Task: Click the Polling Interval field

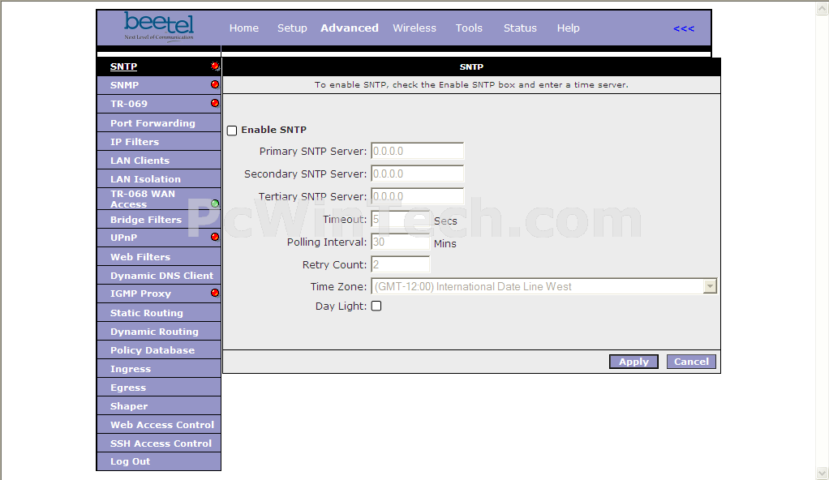Action: [400, 242]
